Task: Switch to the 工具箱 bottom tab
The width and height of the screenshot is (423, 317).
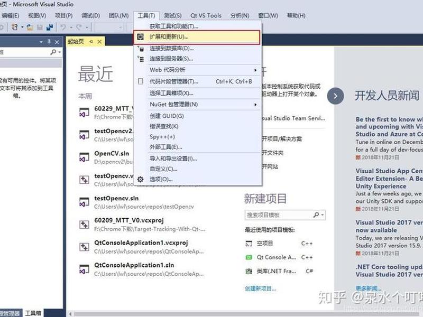Action: 33,313
